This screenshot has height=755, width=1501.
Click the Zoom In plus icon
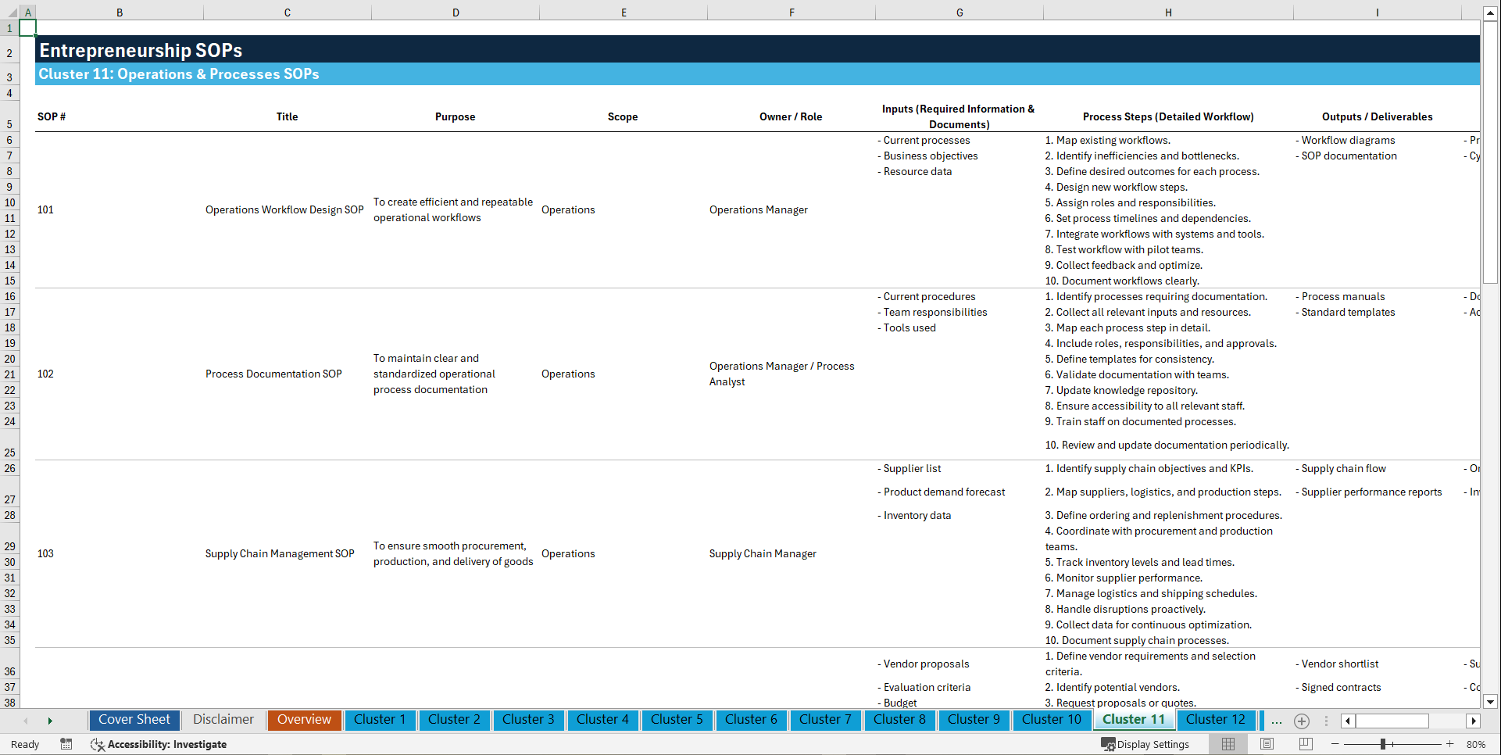1451,744
